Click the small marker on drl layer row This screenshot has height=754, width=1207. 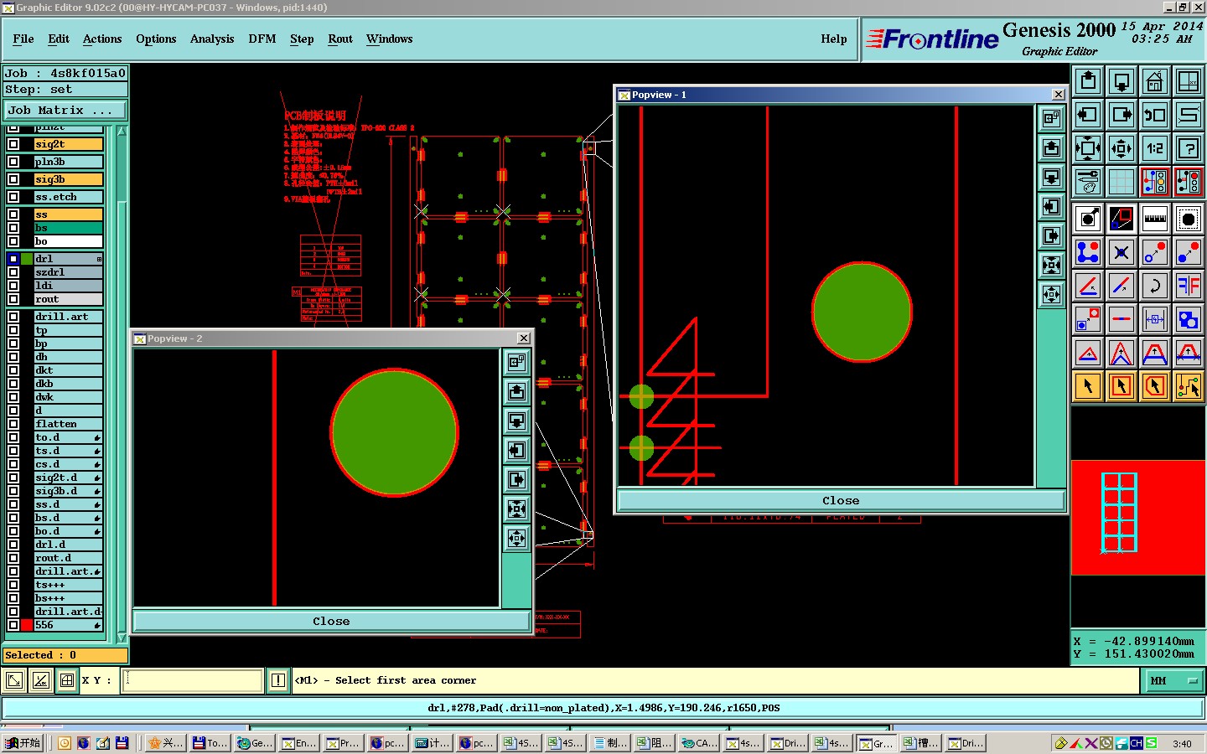(99, 259)
